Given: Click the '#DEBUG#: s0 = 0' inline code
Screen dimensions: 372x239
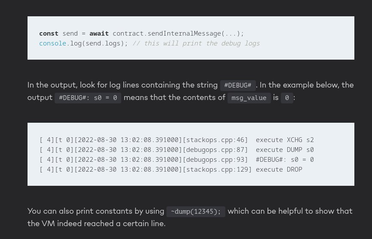Looking at the screenshot, I should (x=88, y=98).
